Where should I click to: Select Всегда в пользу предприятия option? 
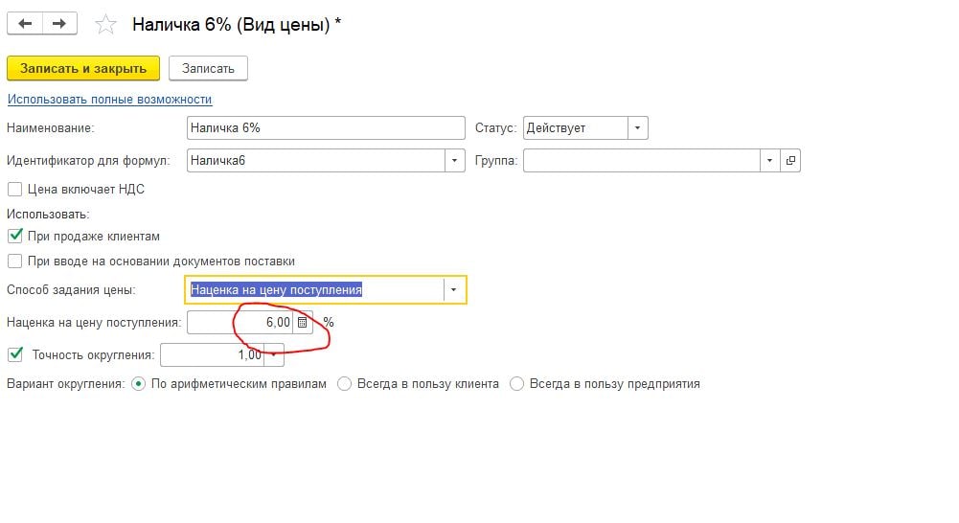(x=516, y=384)
